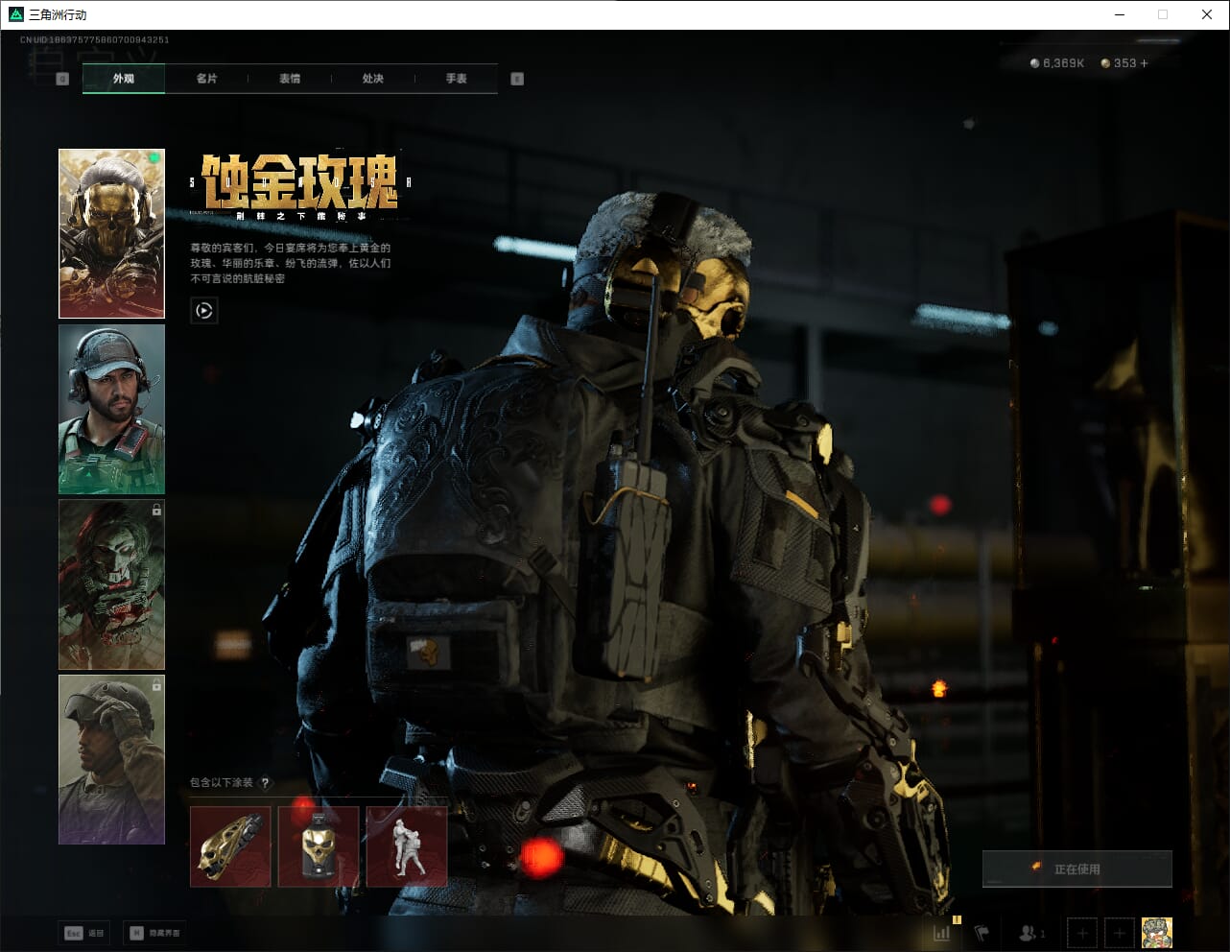This screenshot has width=1230, height=952.
Task: Click the plus icon next to 353 currency
Action: click(x=1144, y=63)
